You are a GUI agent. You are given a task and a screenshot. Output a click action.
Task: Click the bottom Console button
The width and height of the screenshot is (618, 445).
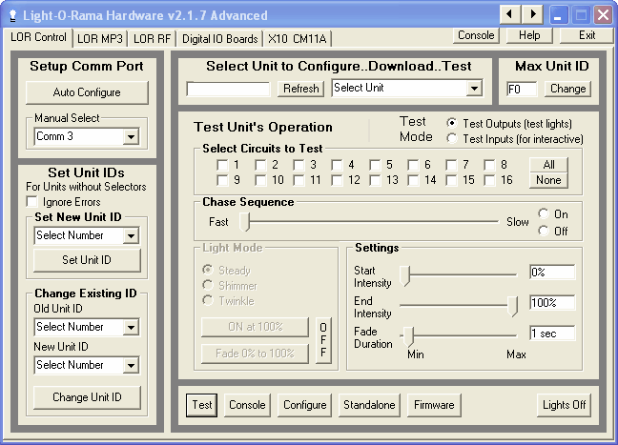click(x=247, y=405)
